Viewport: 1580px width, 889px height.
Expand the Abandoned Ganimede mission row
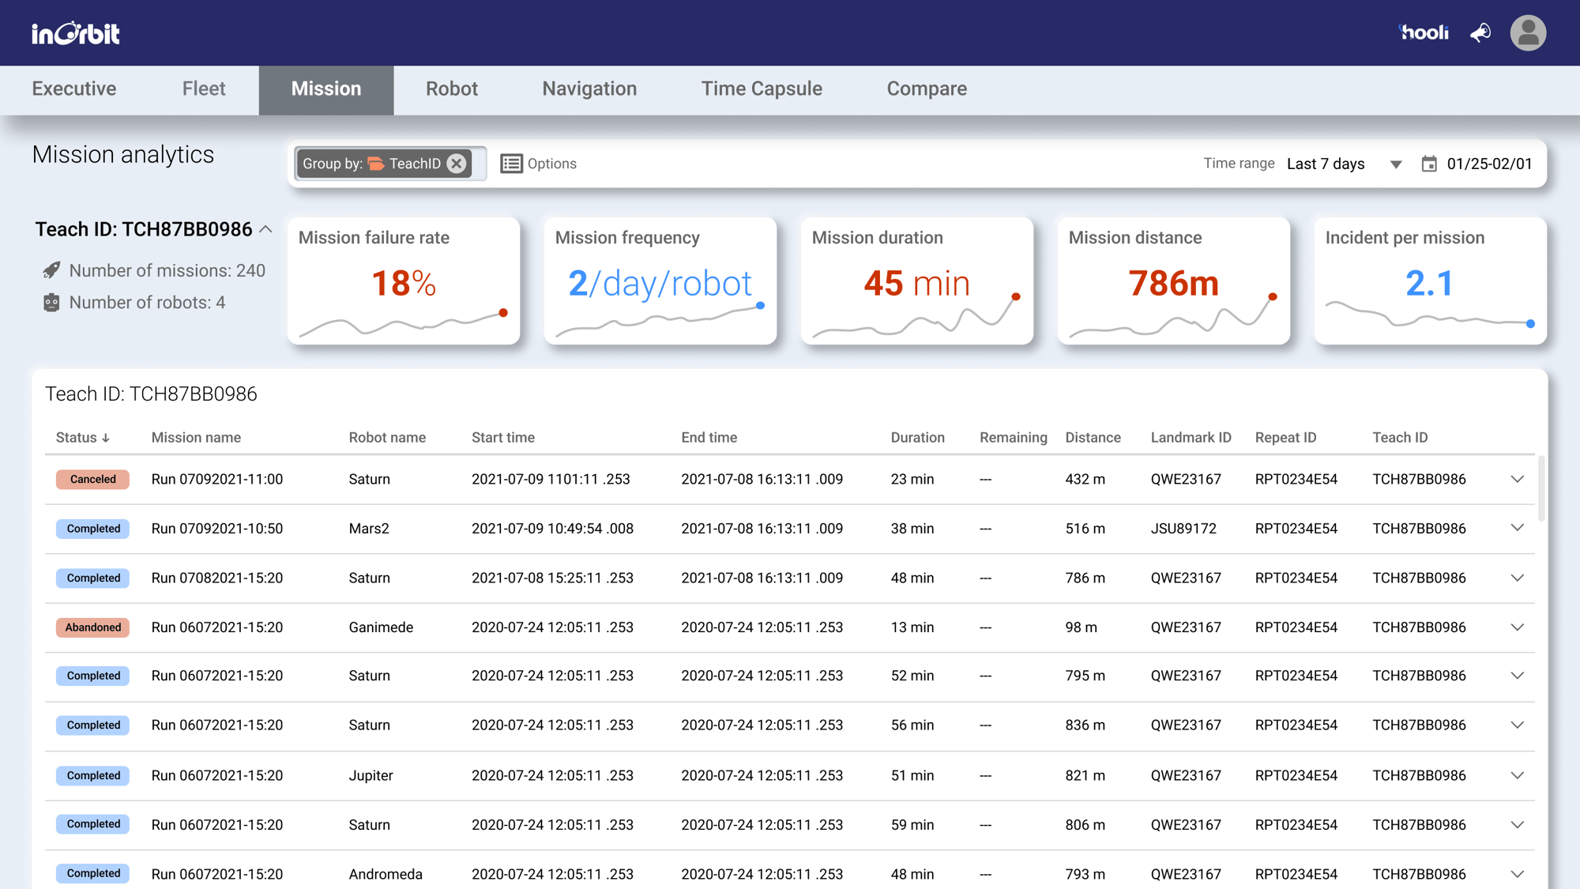click(x=1517, y=627)
